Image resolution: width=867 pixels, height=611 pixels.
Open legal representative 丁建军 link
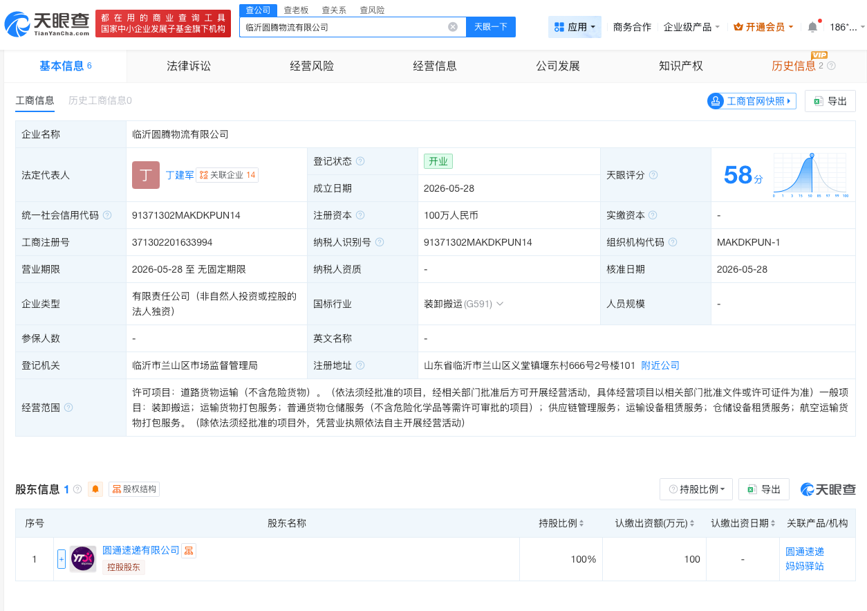pos(180,175)
